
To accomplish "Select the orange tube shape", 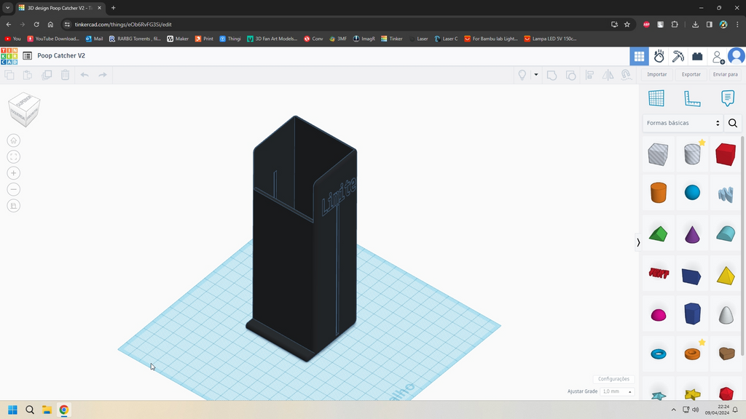I will pyautogui.click(x=692, y=354).
